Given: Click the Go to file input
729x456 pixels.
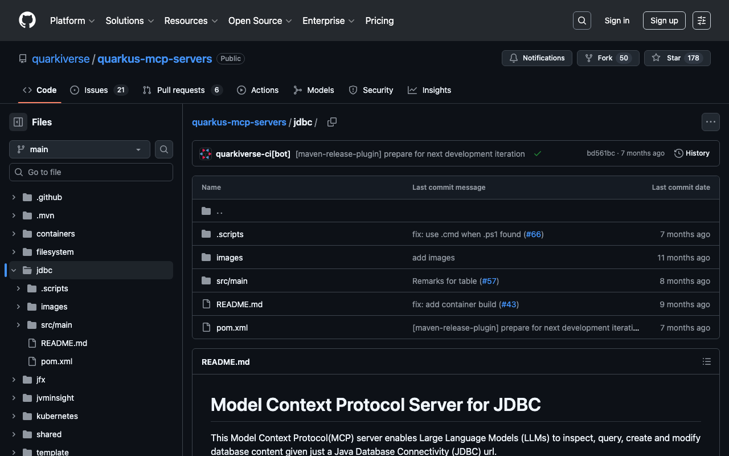Looking at the screenshot, I should pos(91,172).
